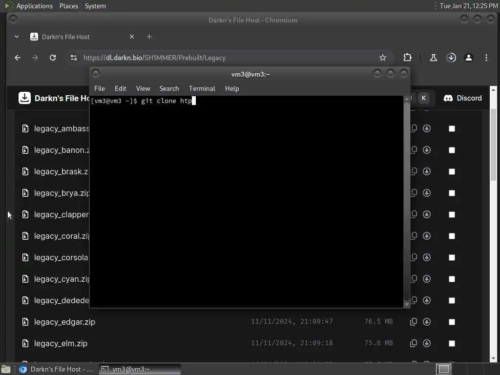Open the Discord link

pyautogui.click(x=463, y=98)
